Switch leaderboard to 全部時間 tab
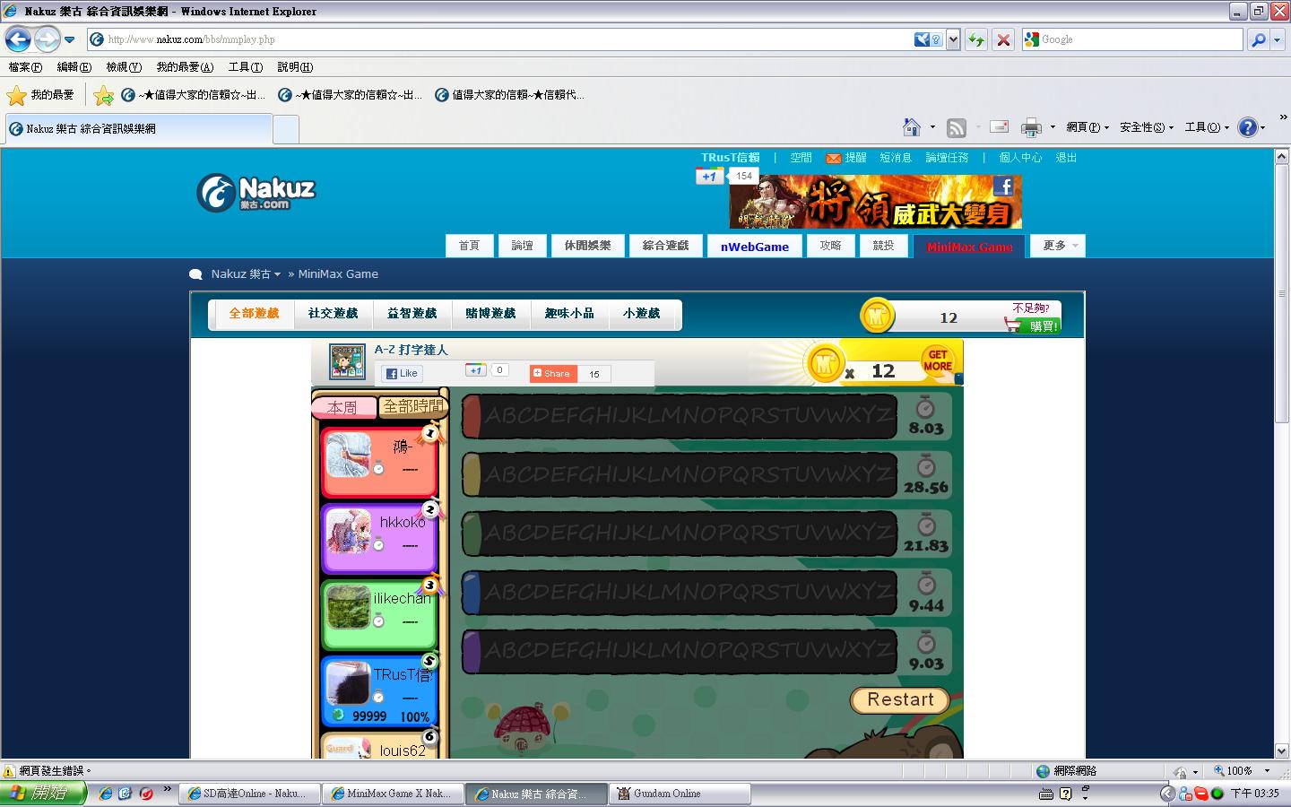This screenshot has width=1291, height=807. coord(412,407)
